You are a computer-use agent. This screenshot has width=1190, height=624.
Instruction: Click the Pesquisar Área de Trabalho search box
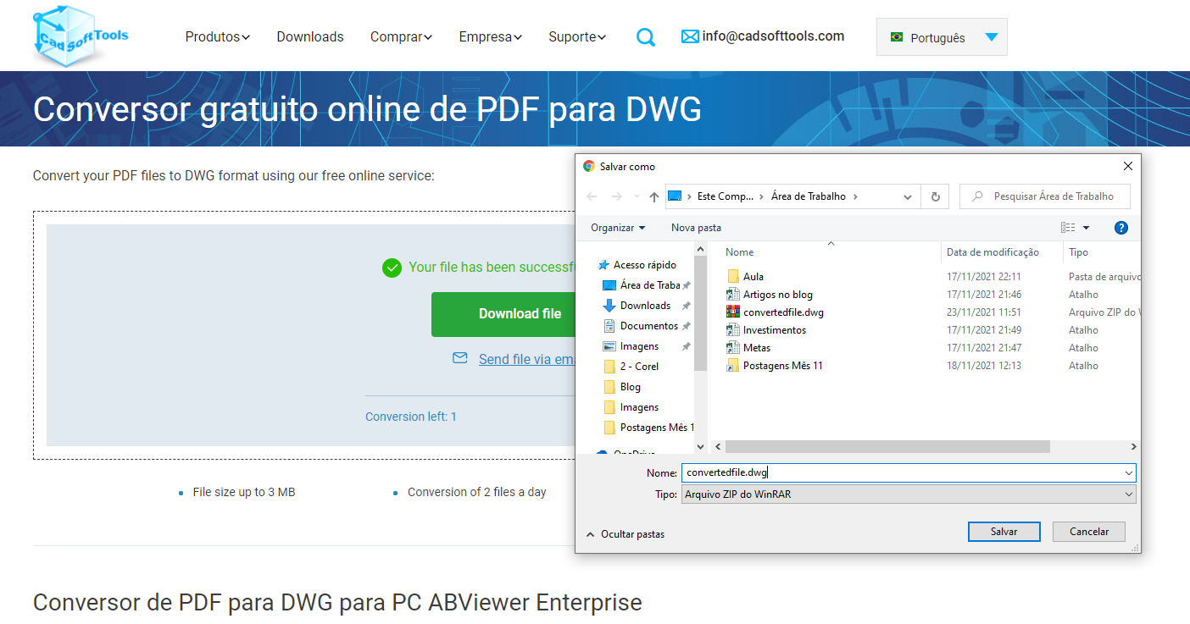click(1045, 196)
